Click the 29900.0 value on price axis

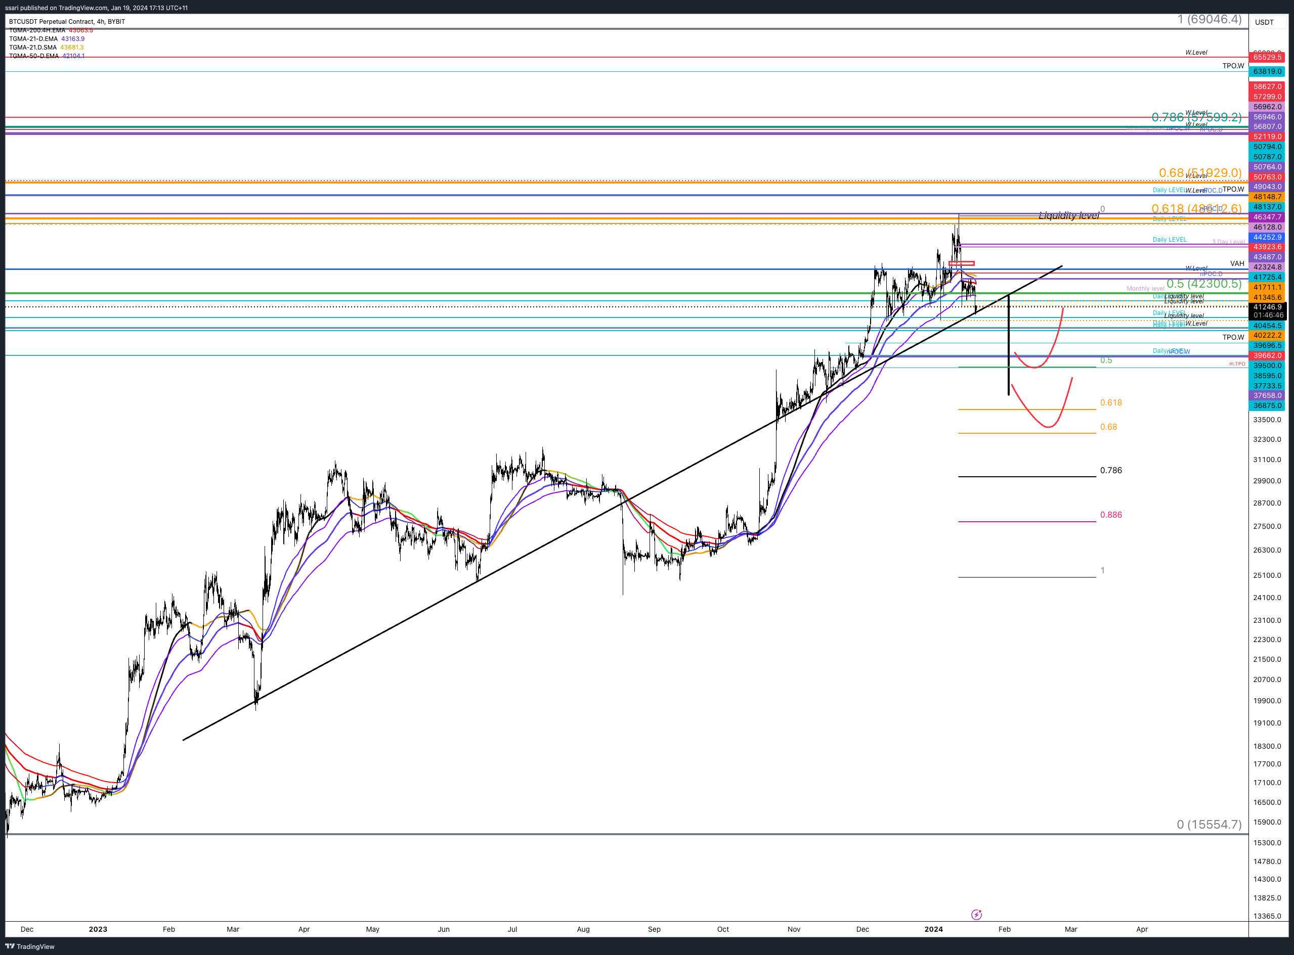click(1267, 481)
